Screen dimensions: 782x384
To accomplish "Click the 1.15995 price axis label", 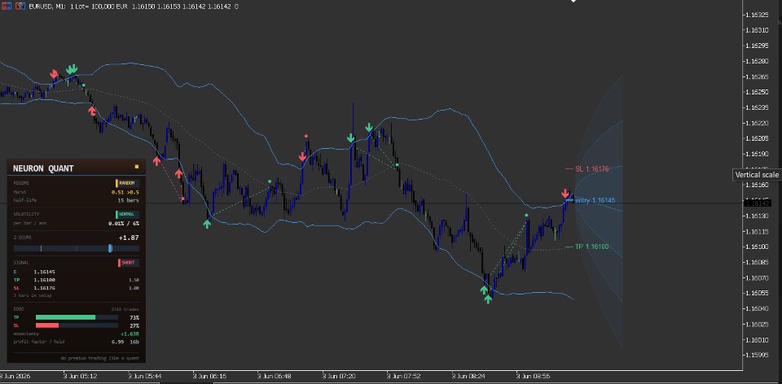I will 756,355.
